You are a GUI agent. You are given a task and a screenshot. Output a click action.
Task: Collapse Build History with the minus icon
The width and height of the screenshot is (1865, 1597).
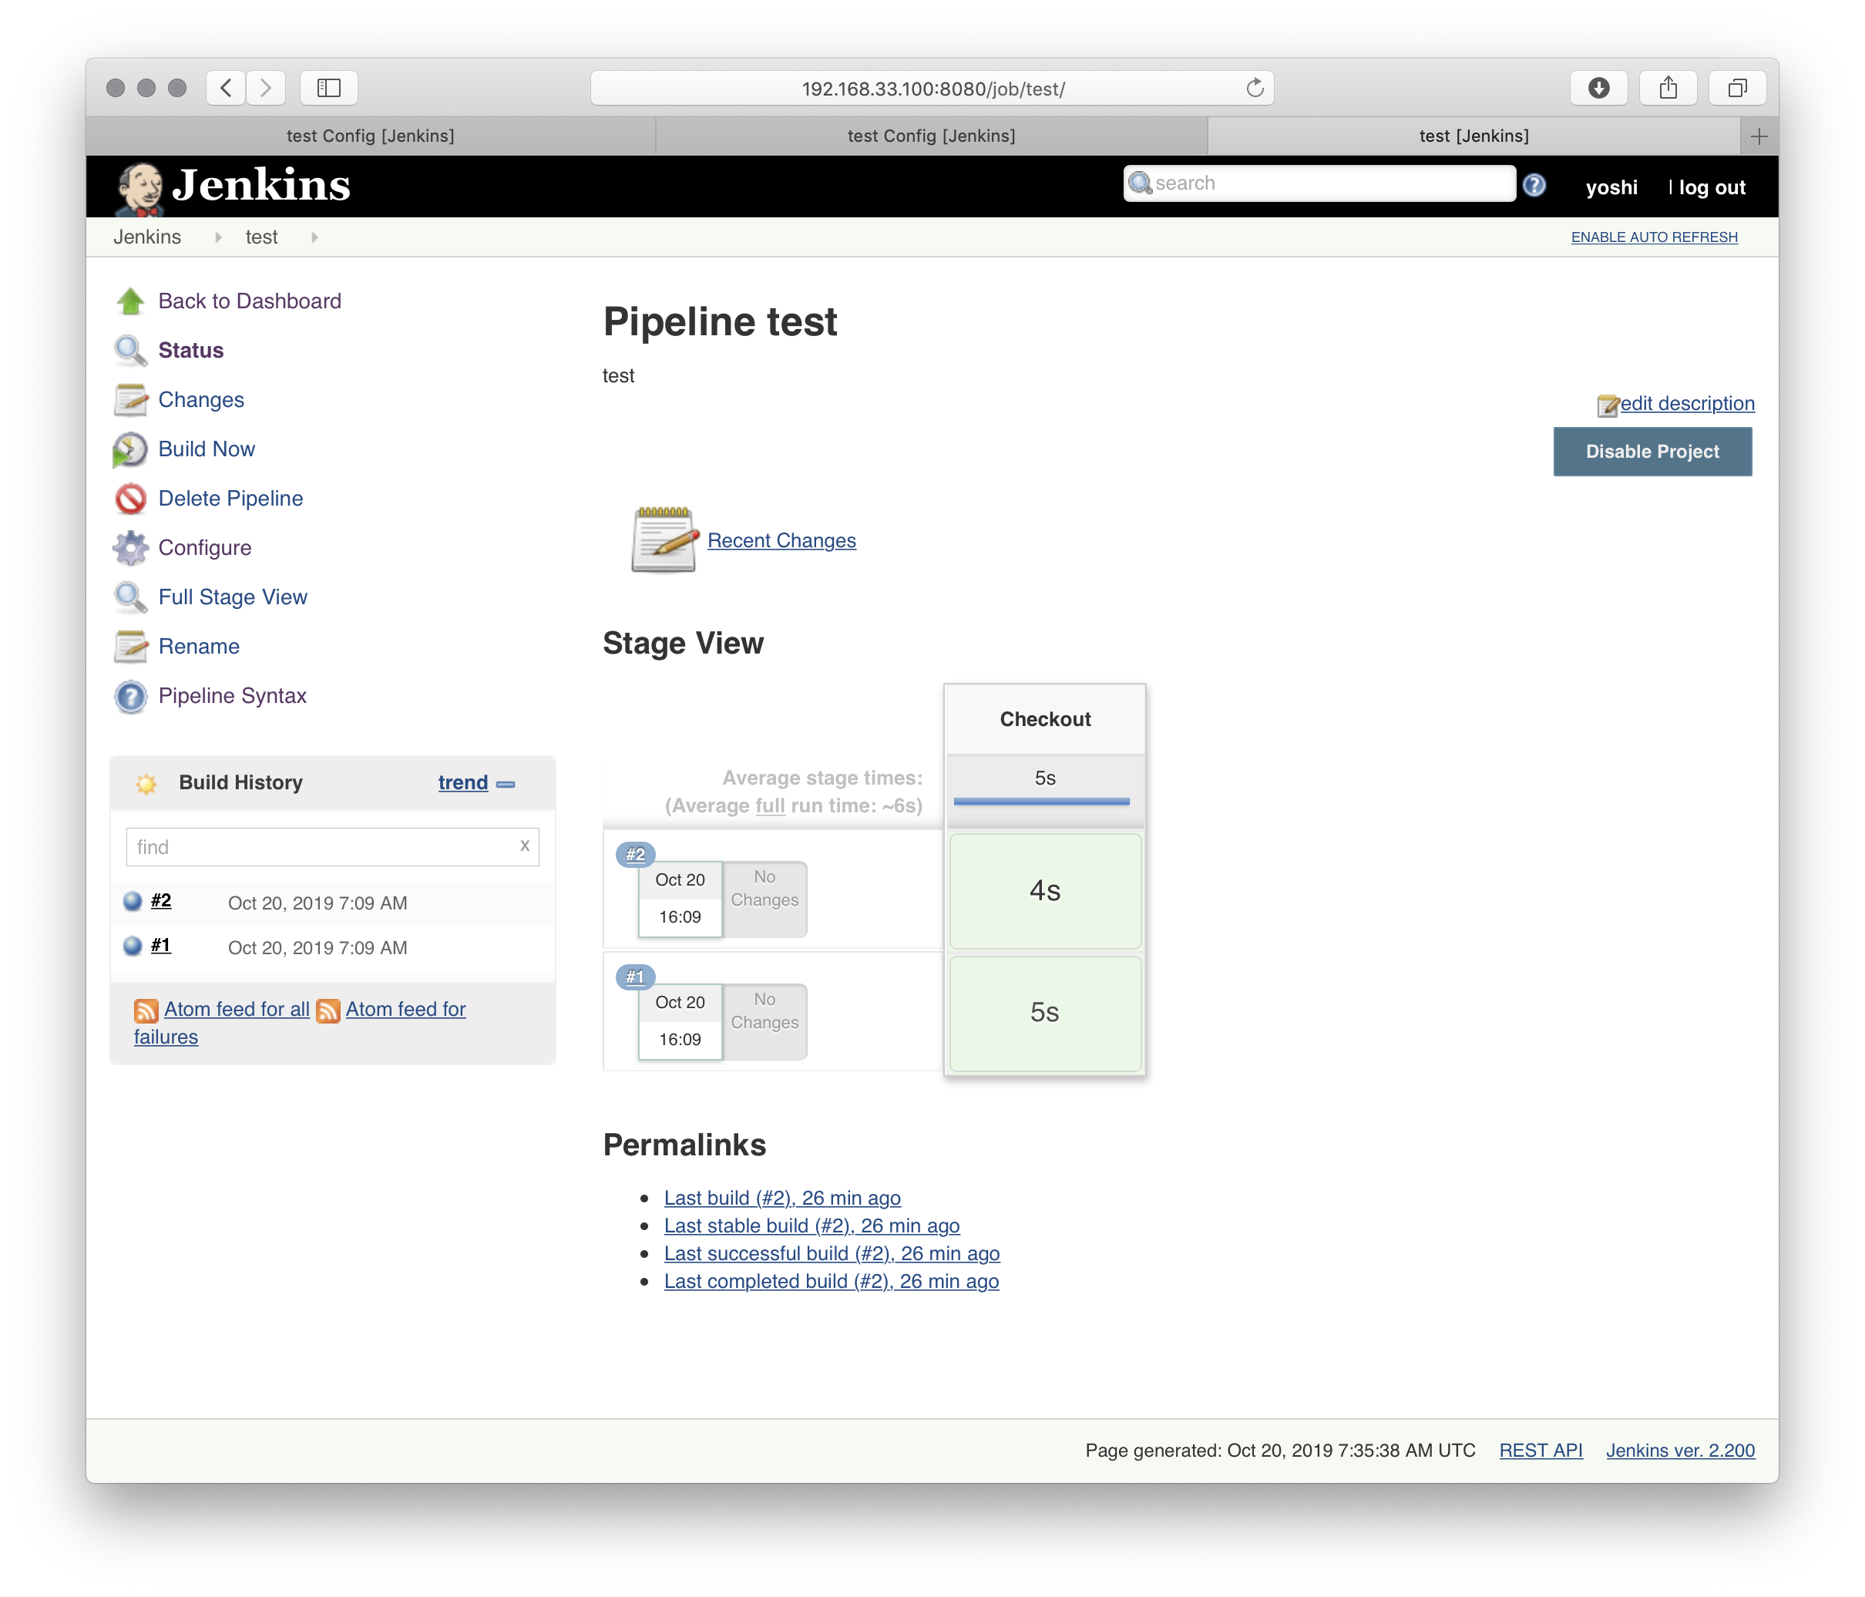coord(506,784)
